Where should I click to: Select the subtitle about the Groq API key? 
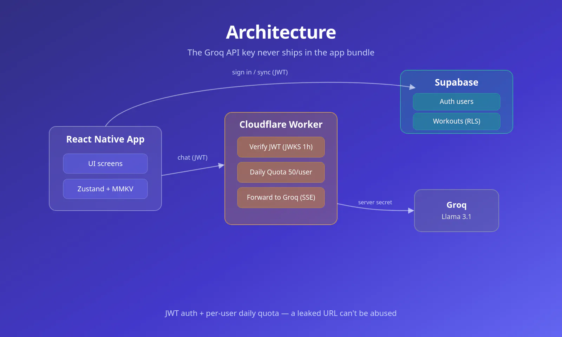tap(281, 53)
